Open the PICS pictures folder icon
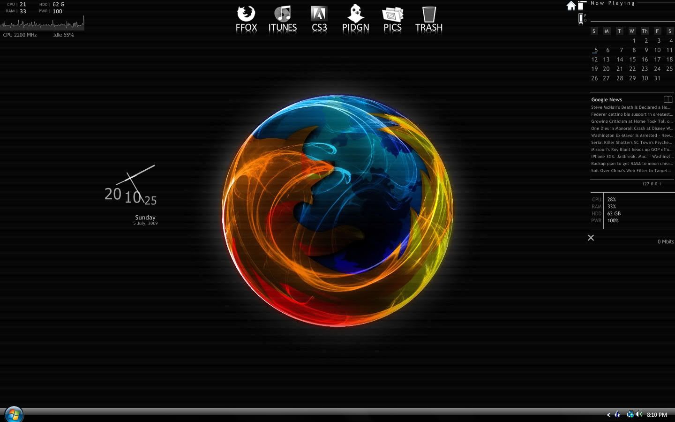Viewport: 675px width, 422px height. tap(392, 19)
